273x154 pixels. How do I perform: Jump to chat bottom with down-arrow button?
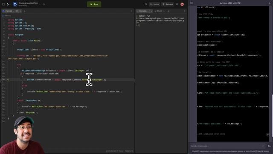coord(268,134)
